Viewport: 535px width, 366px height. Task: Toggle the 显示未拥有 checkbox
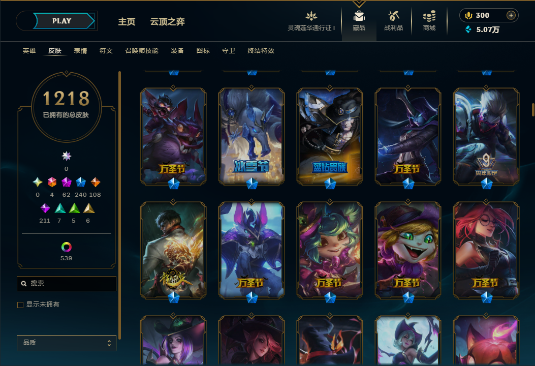point(20,305)
